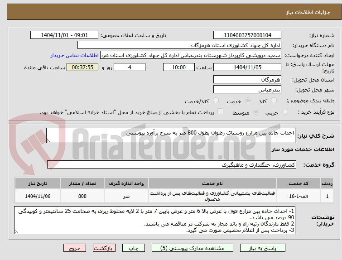Click the تعداد / مقدار column header

point(82,183)
